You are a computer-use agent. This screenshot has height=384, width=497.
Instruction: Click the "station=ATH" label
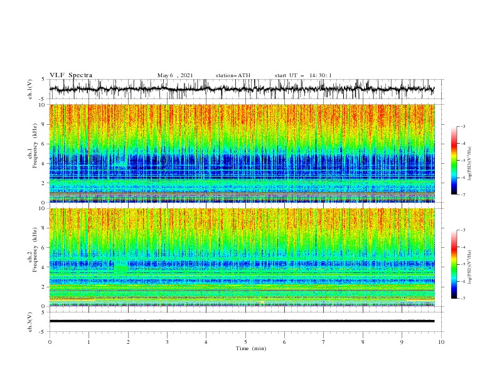point(233,75)
